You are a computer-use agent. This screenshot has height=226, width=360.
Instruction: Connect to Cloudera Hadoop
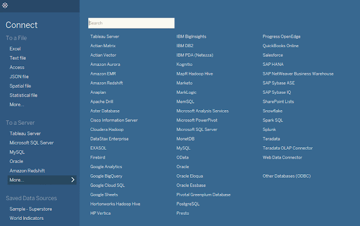(x=107, y=129)
